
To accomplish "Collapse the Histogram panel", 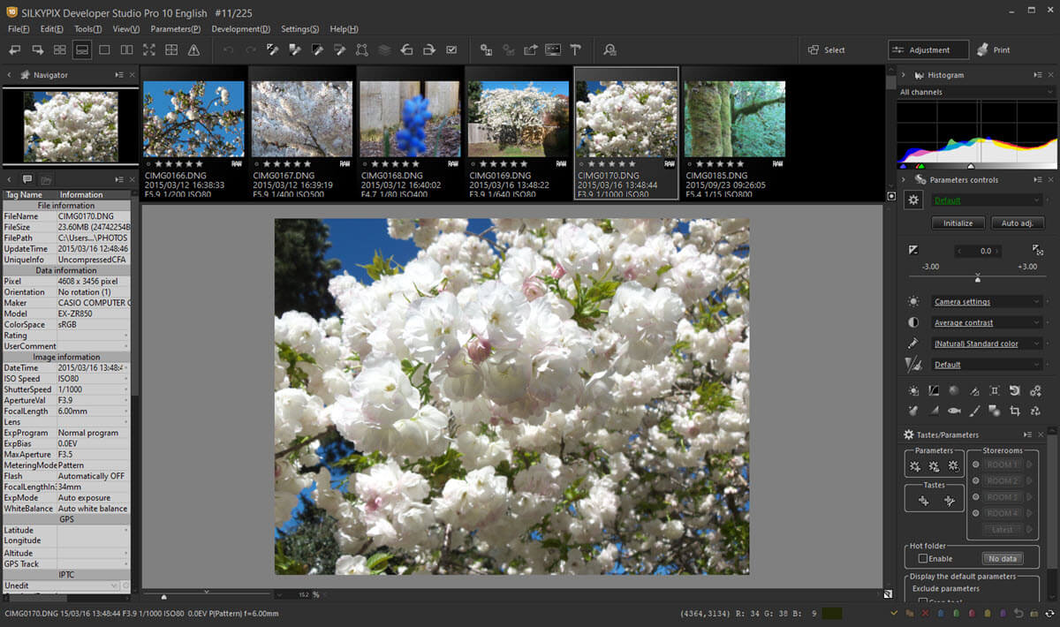I will coord(903,75).
